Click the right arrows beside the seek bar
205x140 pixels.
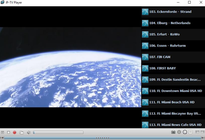203,138
